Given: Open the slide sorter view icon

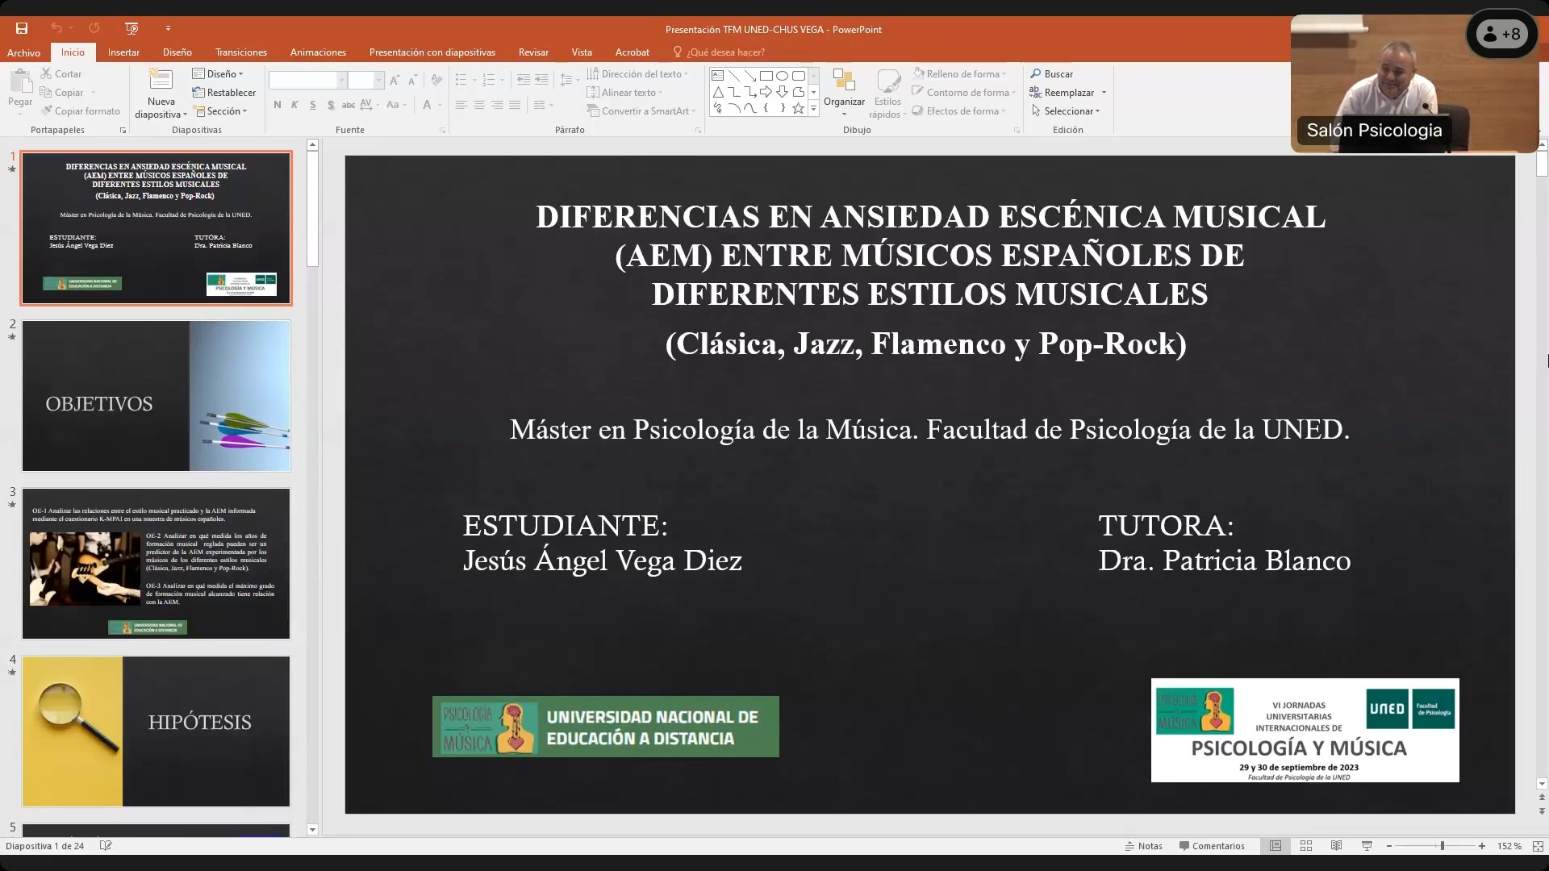Looking at the screenshot, I should click(1306, 846).
